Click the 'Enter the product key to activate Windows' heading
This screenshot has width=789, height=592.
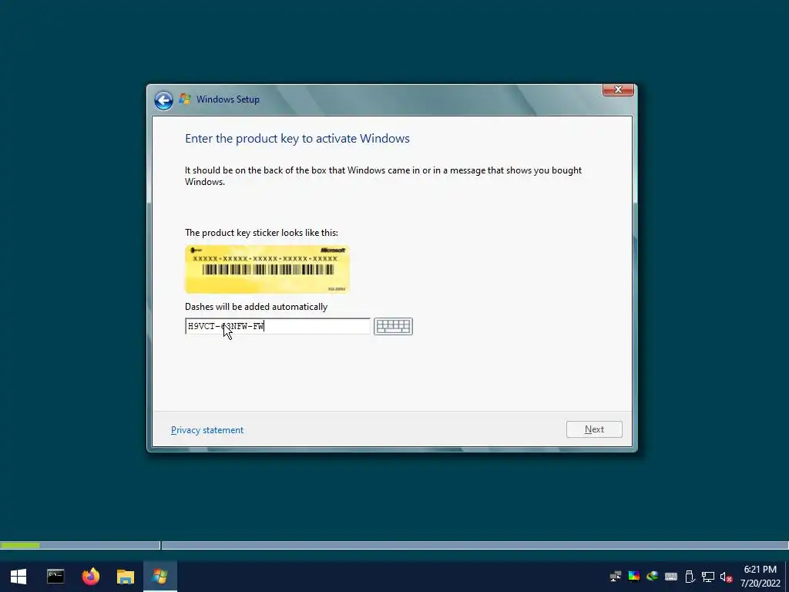pos(297,139)
